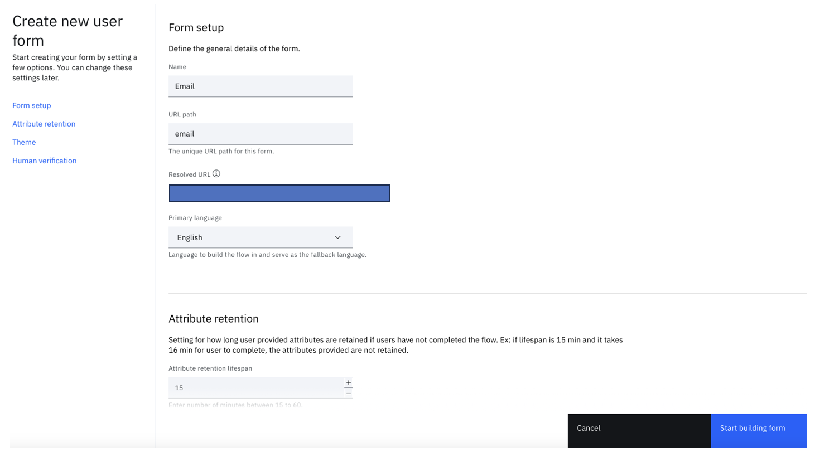This screenshot has width=820, height=457.
Task: Go to Attribute retention sidebar link
Action: [x=44, y=124]
